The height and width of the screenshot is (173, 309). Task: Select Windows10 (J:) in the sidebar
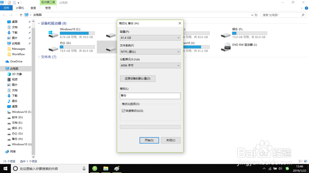click(22, 144)
